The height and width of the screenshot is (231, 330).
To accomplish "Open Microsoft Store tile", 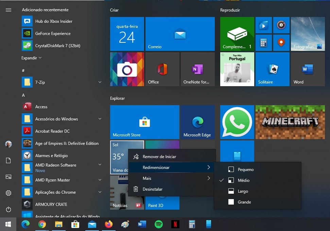I will tap(144, 122).
